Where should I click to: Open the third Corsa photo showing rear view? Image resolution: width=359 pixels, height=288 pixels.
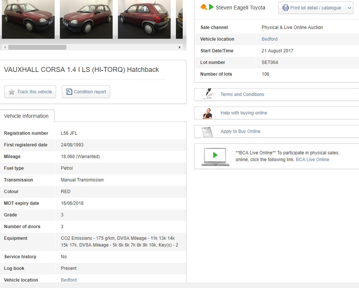tap(144, 19)
